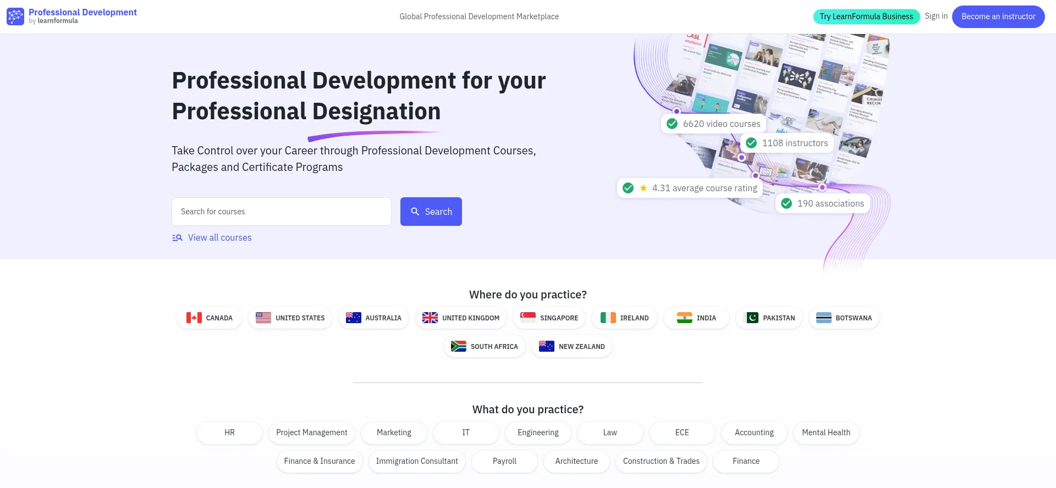1056x488 pixels.
Task: Select the Project Management category
Action: coord(311,432)
